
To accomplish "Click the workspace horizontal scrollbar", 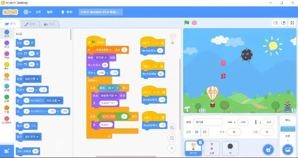I will (126, 156).
